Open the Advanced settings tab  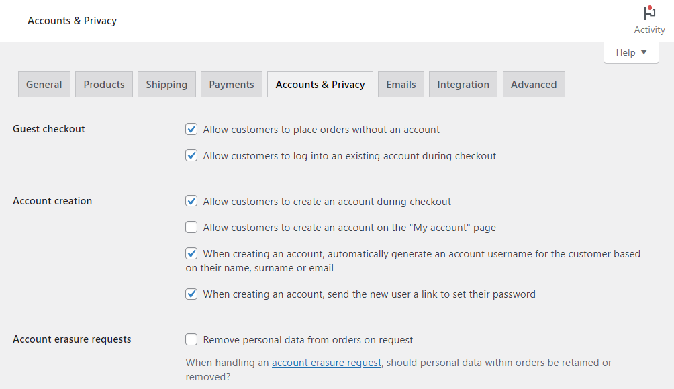click(533, 84)
